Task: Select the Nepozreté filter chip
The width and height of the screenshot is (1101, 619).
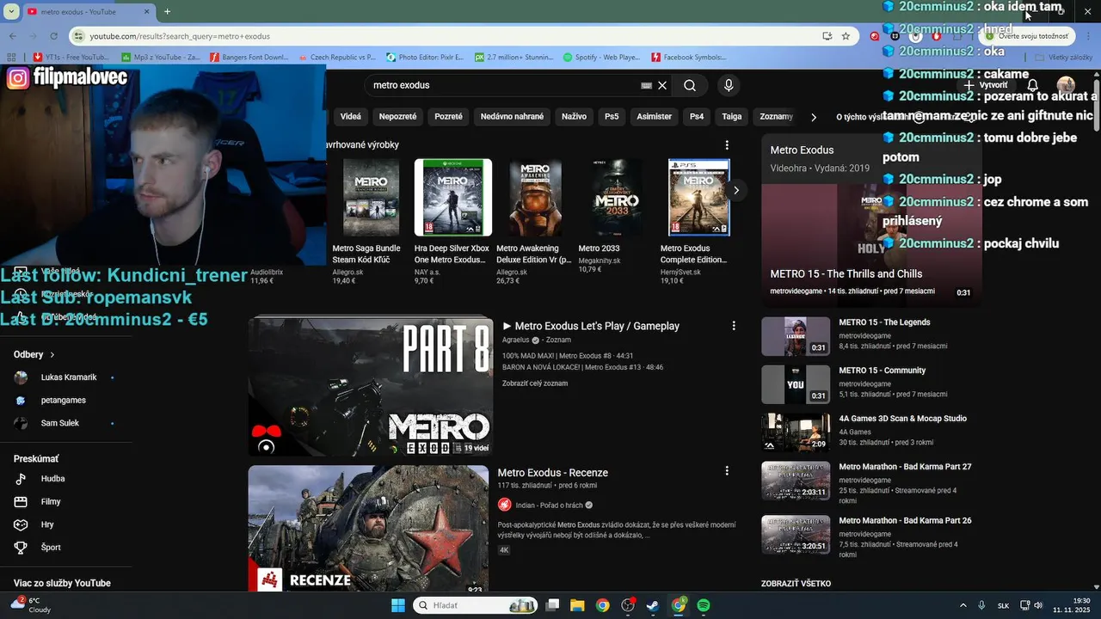Action: [397, 116]
